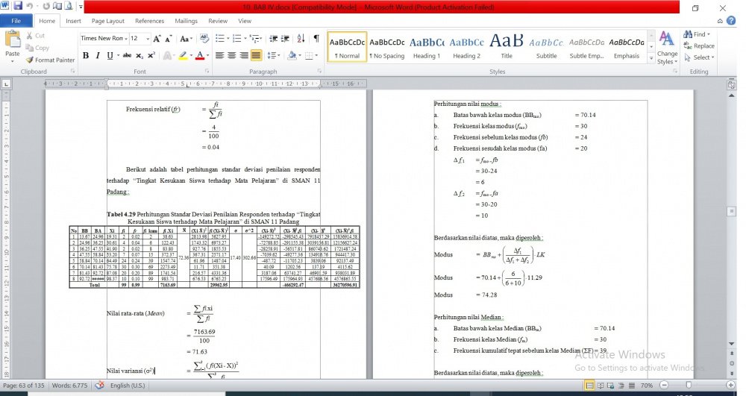Toggle bold formatting

coord(86,56)
